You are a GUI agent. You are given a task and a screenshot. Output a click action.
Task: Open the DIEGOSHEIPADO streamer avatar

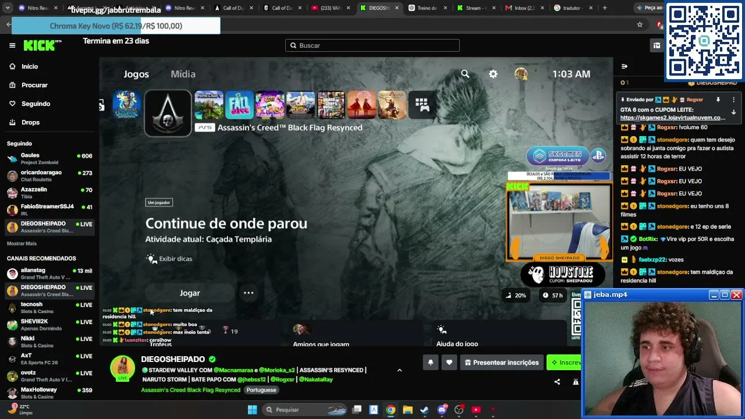click(122, 368)
